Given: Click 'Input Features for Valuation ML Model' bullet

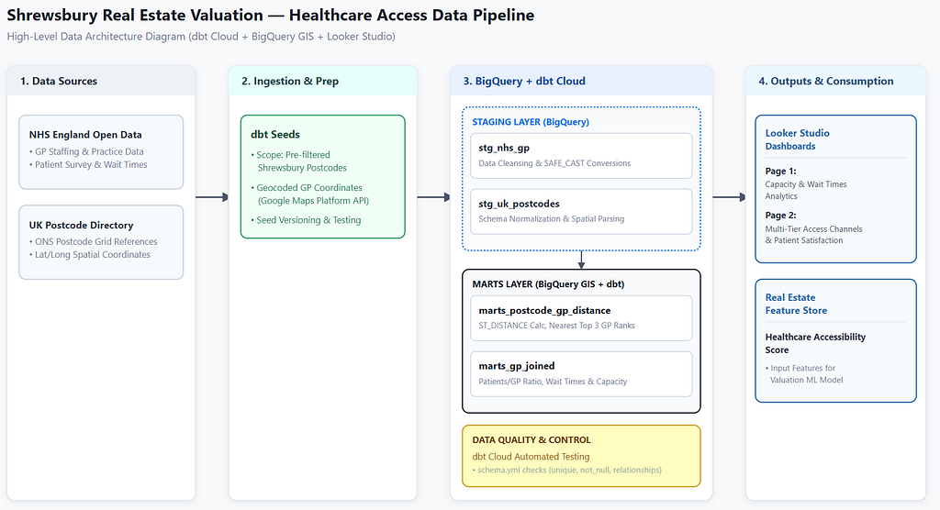Looking at the screenshot, I should point(804,374).
